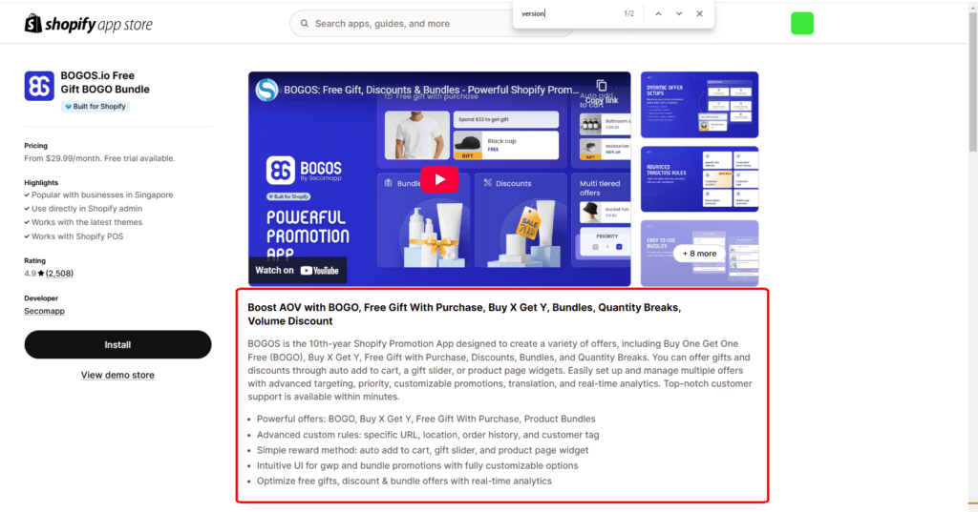
Task: Click the Shopify app store logo
Action: coord(88,24)
